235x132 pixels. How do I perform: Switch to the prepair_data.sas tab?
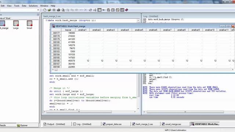tap(116, 124)
